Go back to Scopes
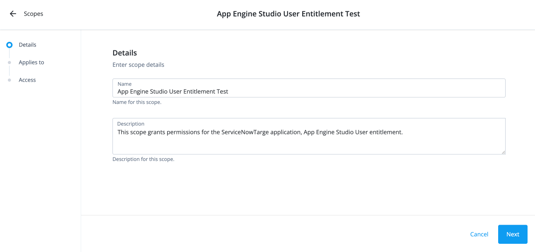The width and height of the screenshot is (535, 252). coord(33,14)
